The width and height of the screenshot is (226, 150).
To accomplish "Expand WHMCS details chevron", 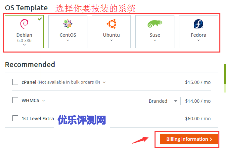I will (44, 100).
